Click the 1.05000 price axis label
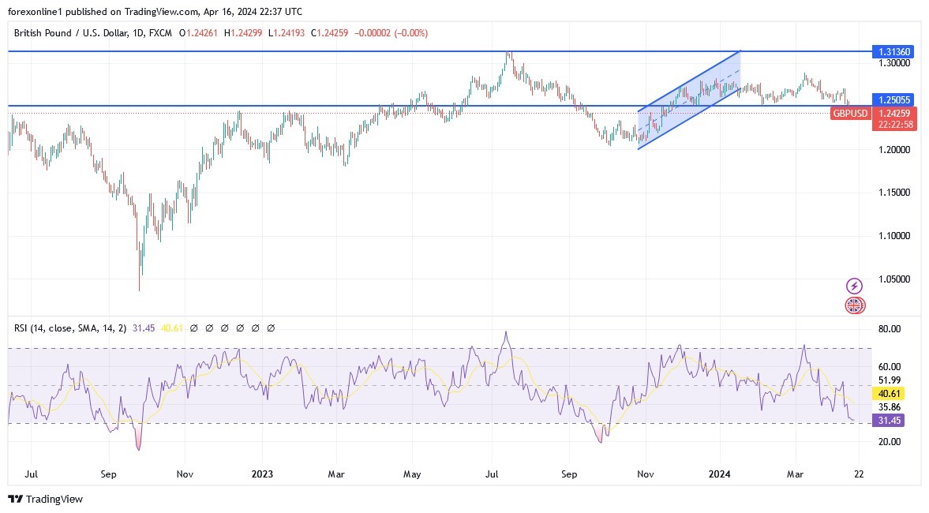Screen dimensions: 929x513 pyautogui.click(x=894, y=279)
